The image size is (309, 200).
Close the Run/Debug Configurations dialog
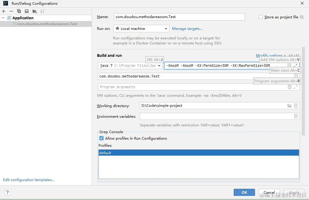302,3
